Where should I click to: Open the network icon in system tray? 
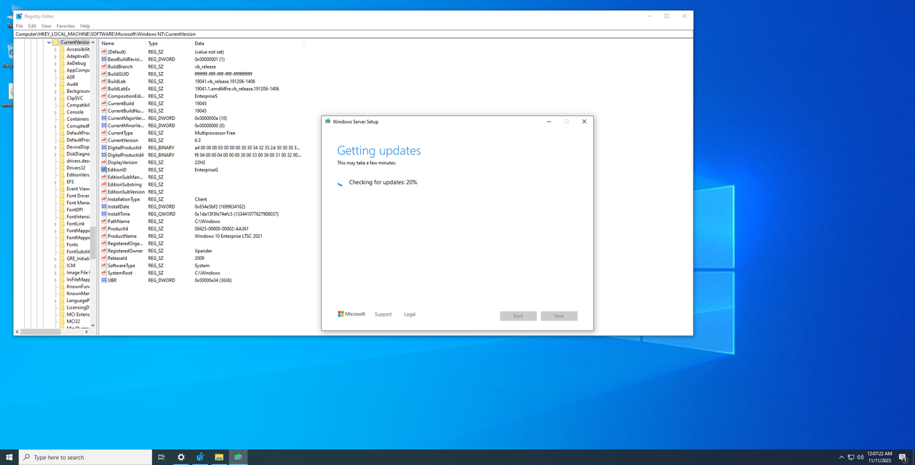(851, 457)
